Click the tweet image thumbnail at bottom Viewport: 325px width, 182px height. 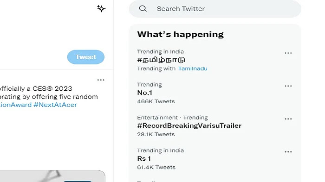52,176
